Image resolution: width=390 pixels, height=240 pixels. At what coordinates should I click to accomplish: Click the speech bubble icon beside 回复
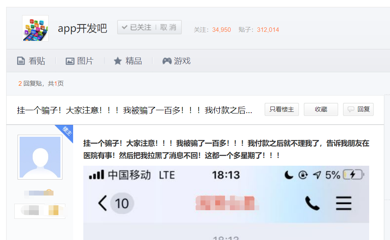coord(351,109)
